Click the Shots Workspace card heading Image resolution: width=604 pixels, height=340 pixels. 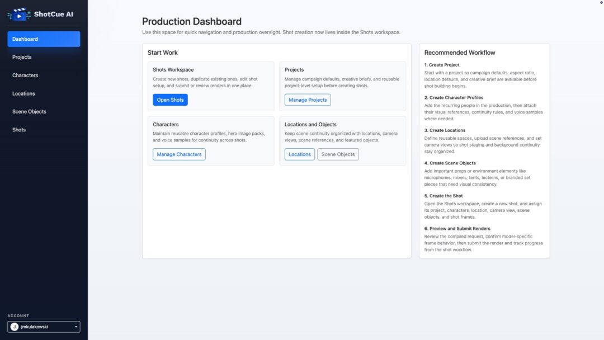point(173,70)
